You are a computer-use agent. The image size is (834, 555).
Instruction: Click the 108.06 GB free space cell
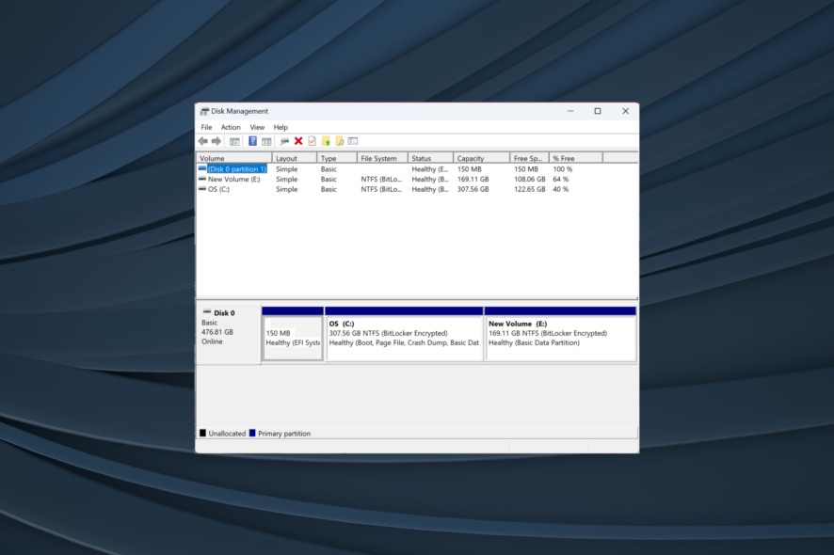point(529,179)
